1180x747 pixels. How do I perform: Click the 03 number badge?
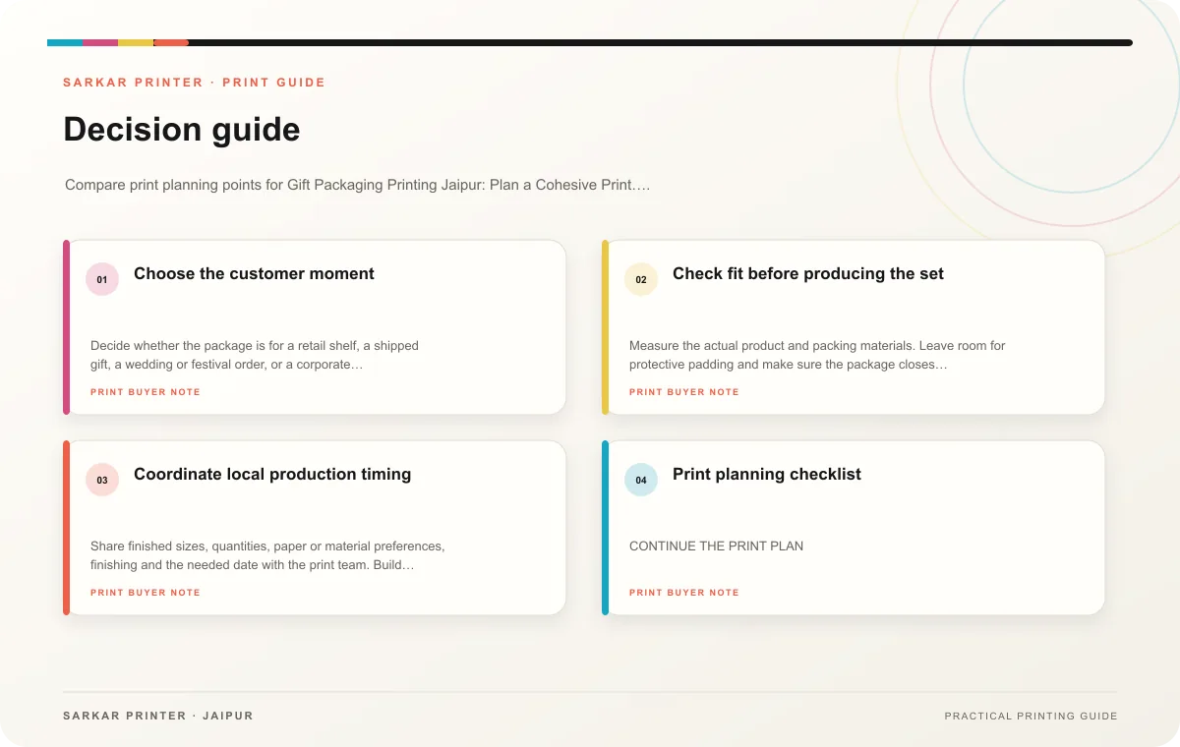click(102, 480)
